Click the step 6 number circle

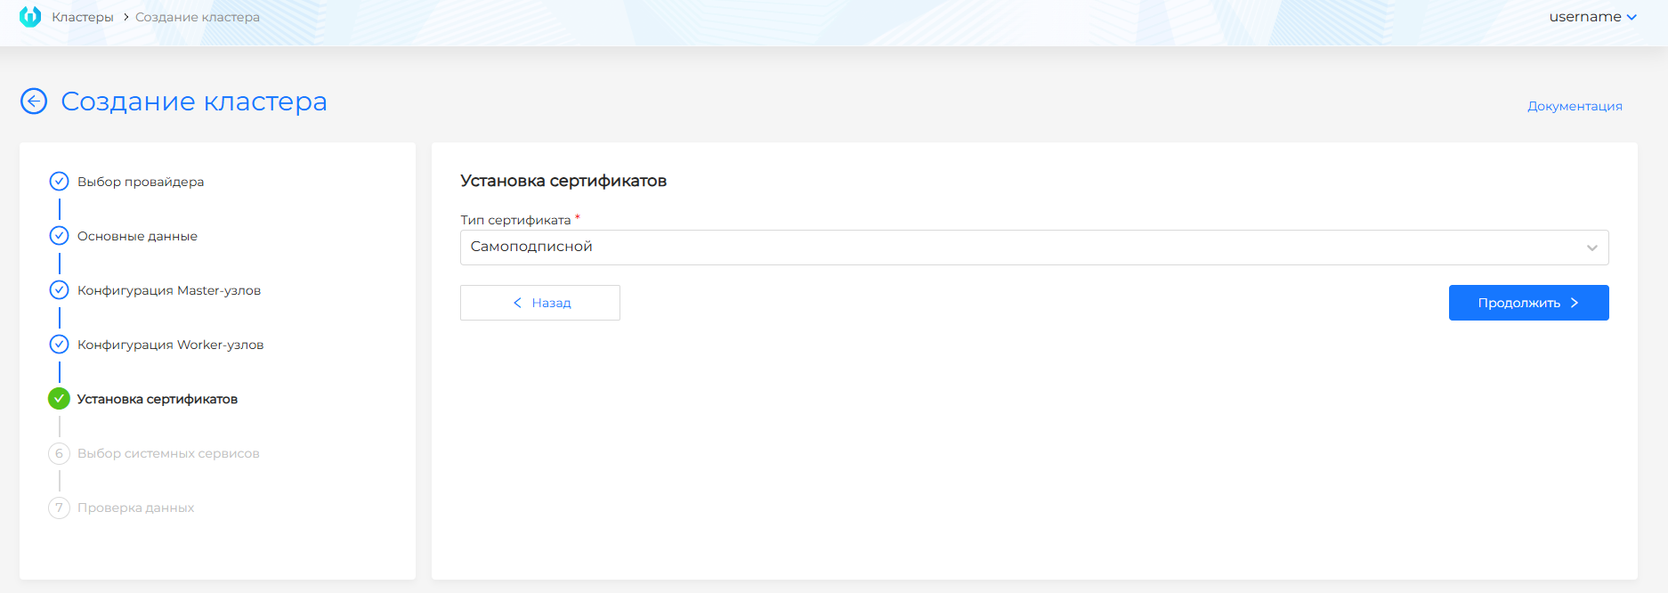point(59,453)
